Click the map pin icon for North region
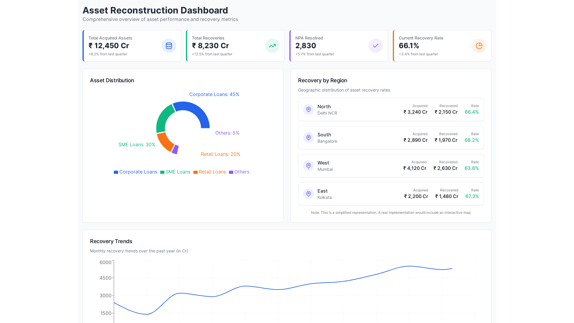Viewport: 574px width, 323px height. pos(309,109)
